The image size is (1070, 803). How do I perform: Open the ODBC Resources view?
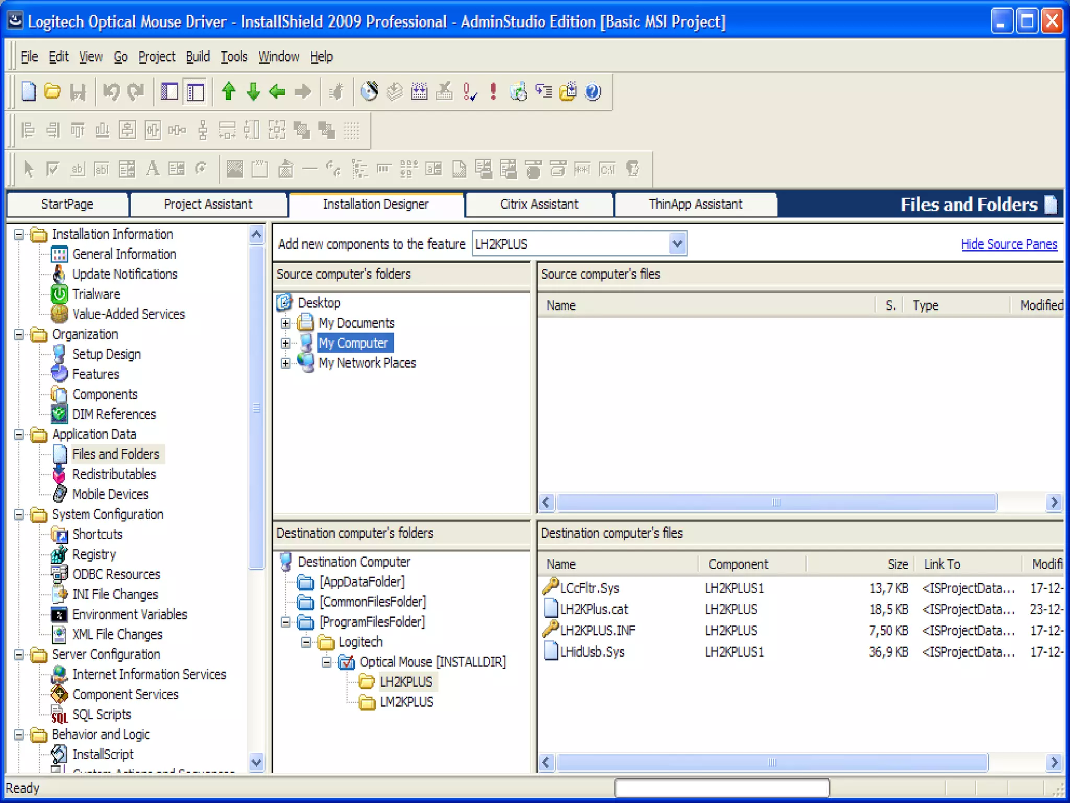tap(116, 574)
